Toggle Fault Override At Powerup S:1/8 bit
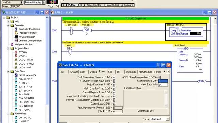 (114, 77)
